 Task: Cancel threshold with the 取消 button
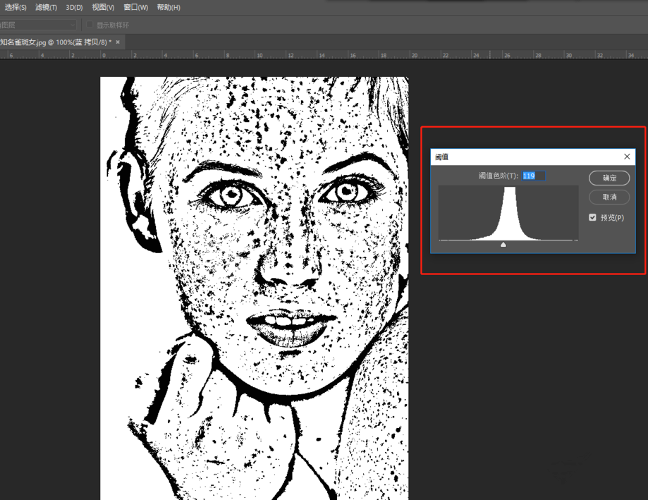click(609, 197)
